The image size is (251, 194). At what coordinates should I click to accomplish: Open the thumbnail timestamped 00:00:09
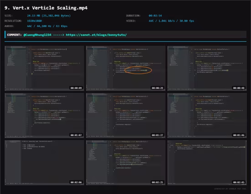click(x=44, y=68)
